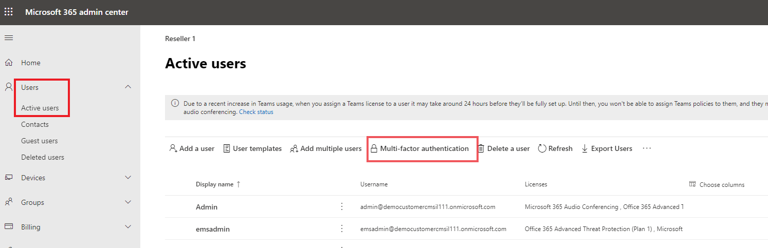Click the Refresh toolbar icon
This screenshot has height=248, width=768.
(x=542, y=148)
